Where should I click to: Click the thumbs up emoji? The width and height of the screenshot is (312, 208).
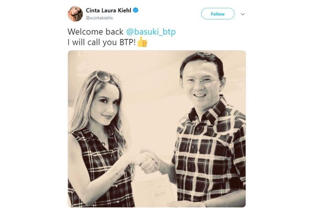coord(143,42)
